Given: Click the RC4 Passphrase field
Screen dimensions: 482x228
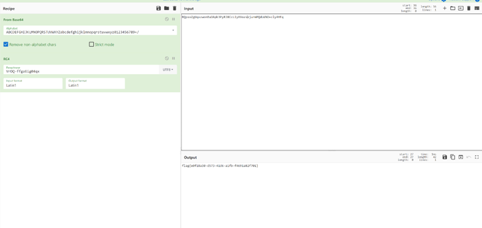Looking at the screenshot, I should tap(81, 69).
